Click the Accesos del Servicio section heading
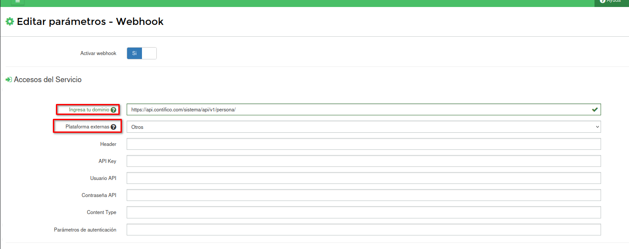This screenshot has width=629, height=249. coord(48,80)
